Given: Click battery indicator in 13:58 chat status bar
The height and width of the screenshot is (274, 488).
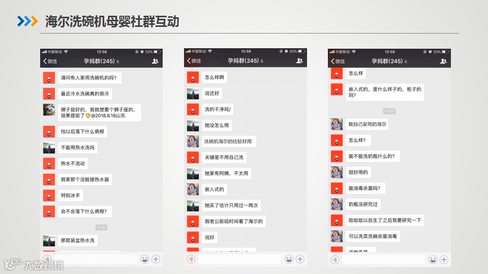Looking at the screenshot, I should 158,52.
